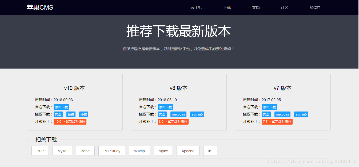Image resolution: width=359 pixels, height=167 pixels.
Task: Click the PHPStudy download button
Action: pos(112,151)
